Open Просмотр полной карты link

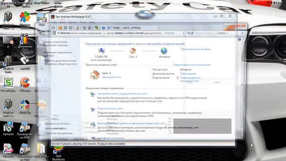[196, 49]
